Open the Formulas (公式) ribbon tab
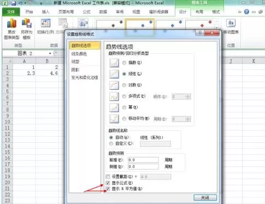Viewport: 265px width, 204px height. pyautogui.click(x=86, y=12)
